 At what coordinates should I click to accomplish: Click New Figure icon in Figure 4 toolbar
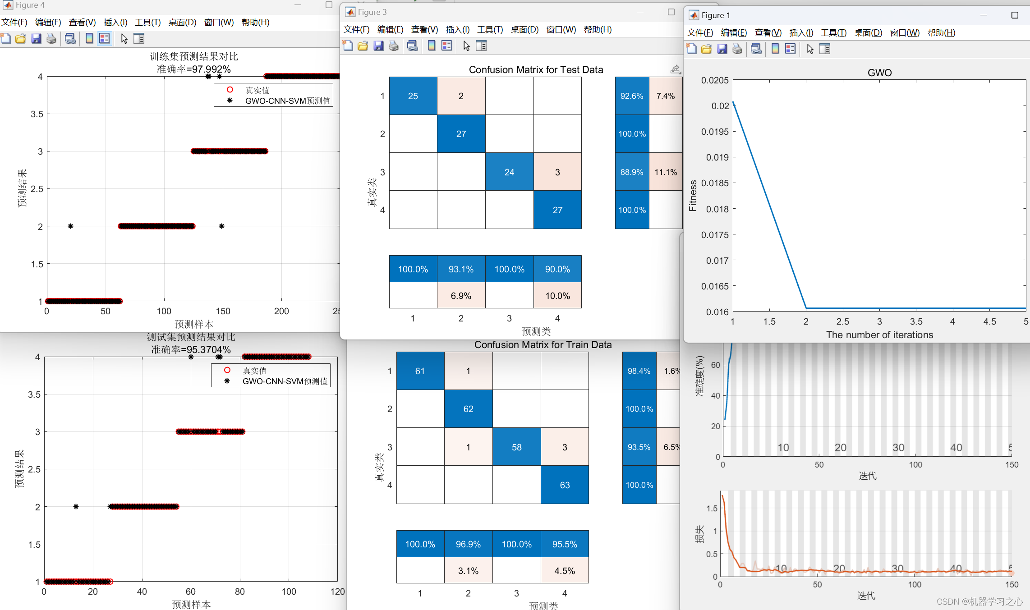click(x=6, y=39)
